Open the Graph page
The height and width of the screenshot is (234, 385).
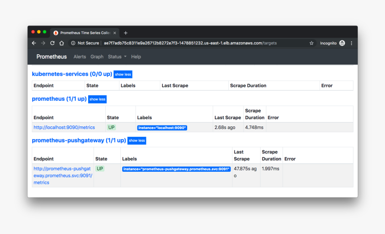pyautogui.click(x=97, y=56)
